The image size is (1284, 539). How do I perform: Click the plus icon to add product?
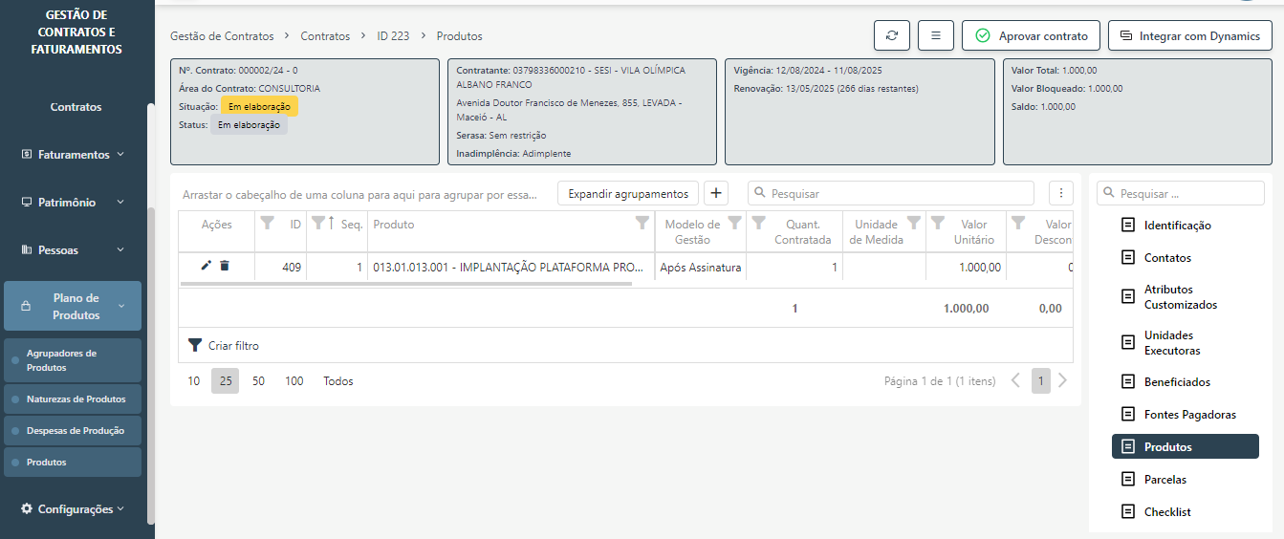716,193
